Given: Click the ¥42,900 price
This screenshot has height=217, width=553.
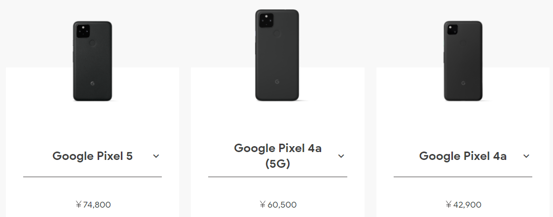Looking at the screenshot, I should (463, 205).
